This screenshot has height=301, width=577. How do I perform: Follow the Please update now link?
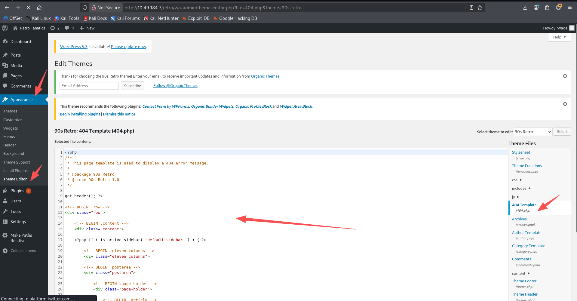pos(128,47)
